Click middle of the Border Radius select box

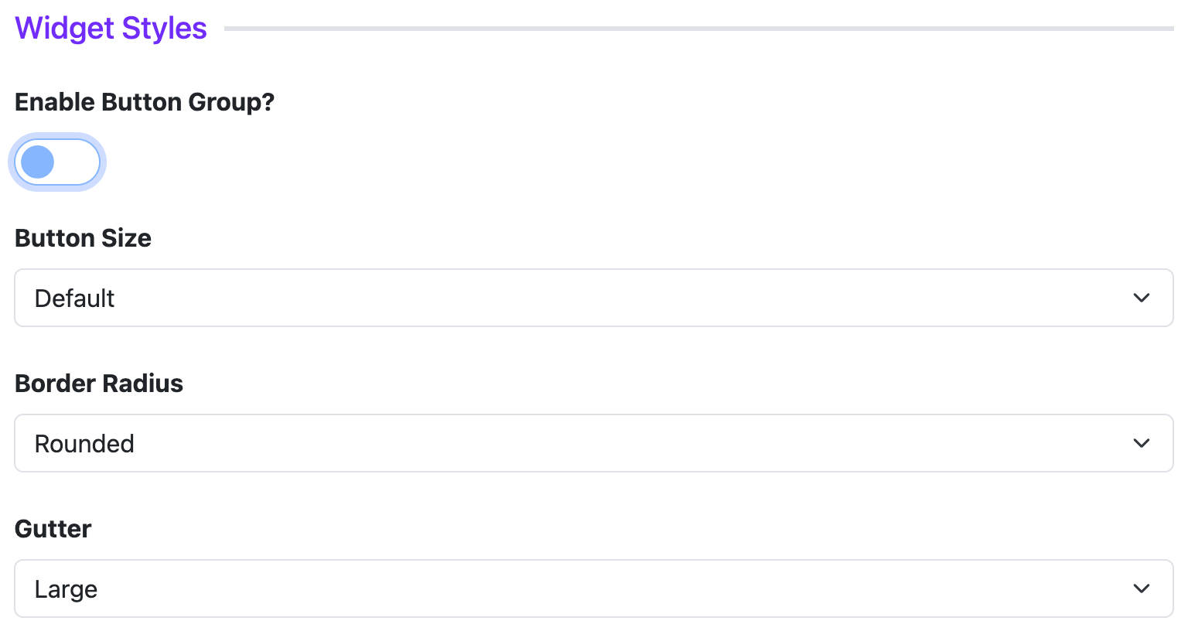(594, 443)
